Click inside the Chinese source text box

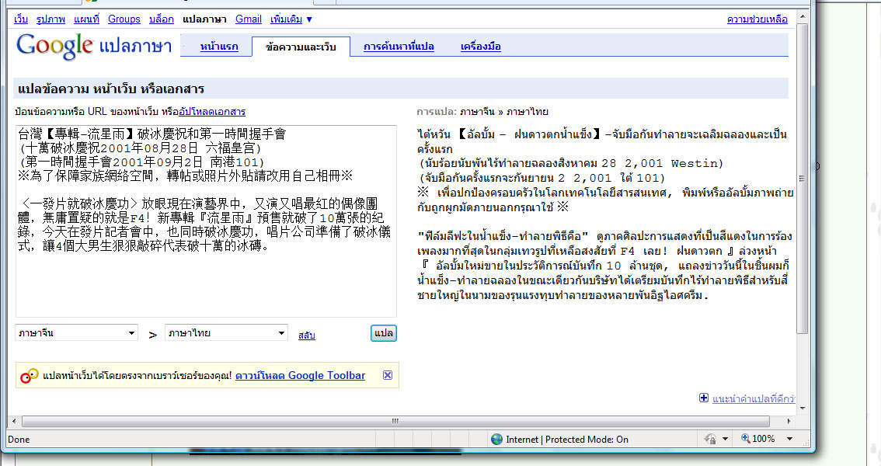(206, 221)
